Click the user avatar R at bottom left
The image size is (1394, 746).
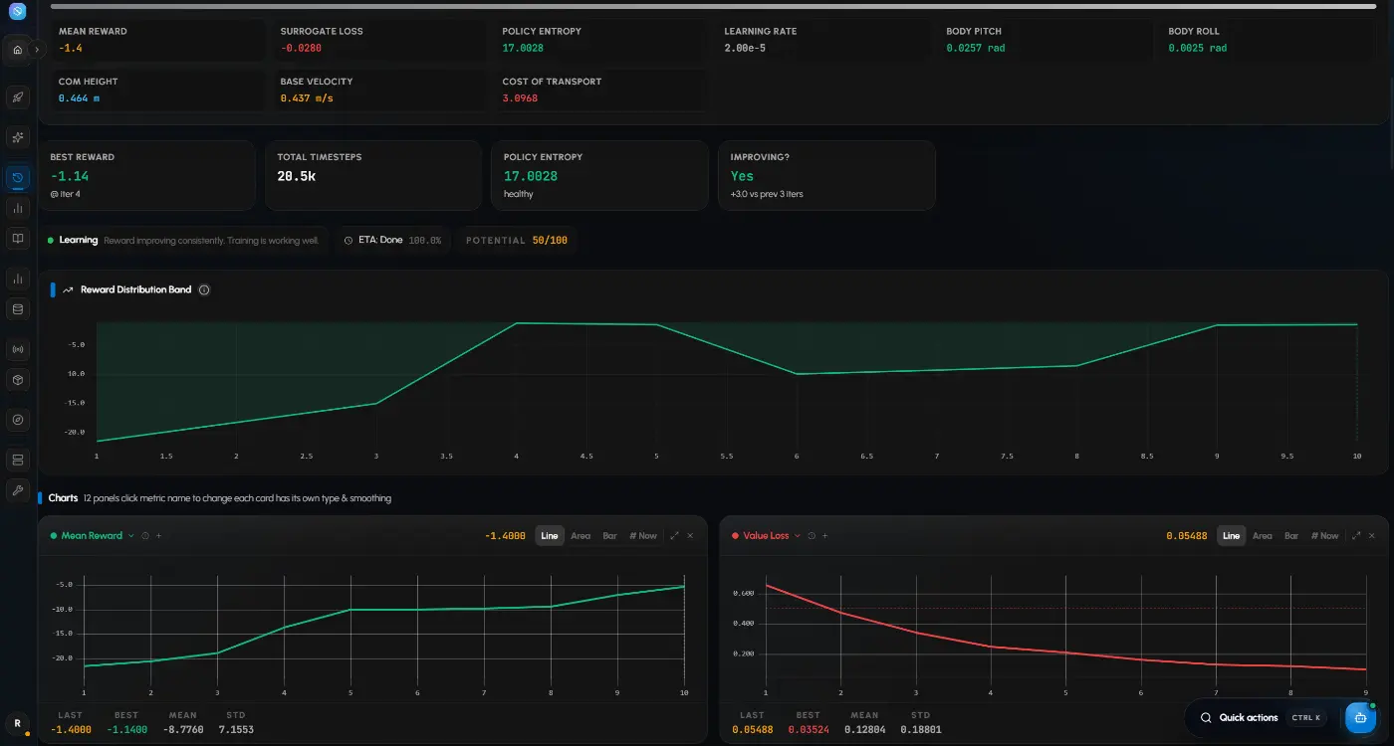click(x=17, y=723)
